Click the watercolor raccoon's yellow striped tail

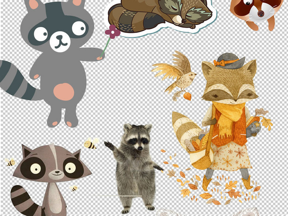[185, 127]
